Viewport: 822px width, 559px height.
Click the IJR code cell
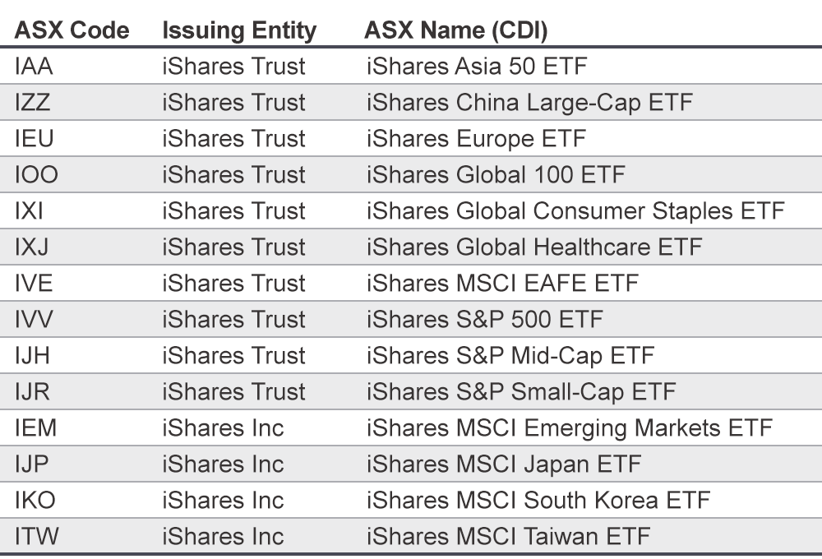pyautogui.click(x=33, y=392)
